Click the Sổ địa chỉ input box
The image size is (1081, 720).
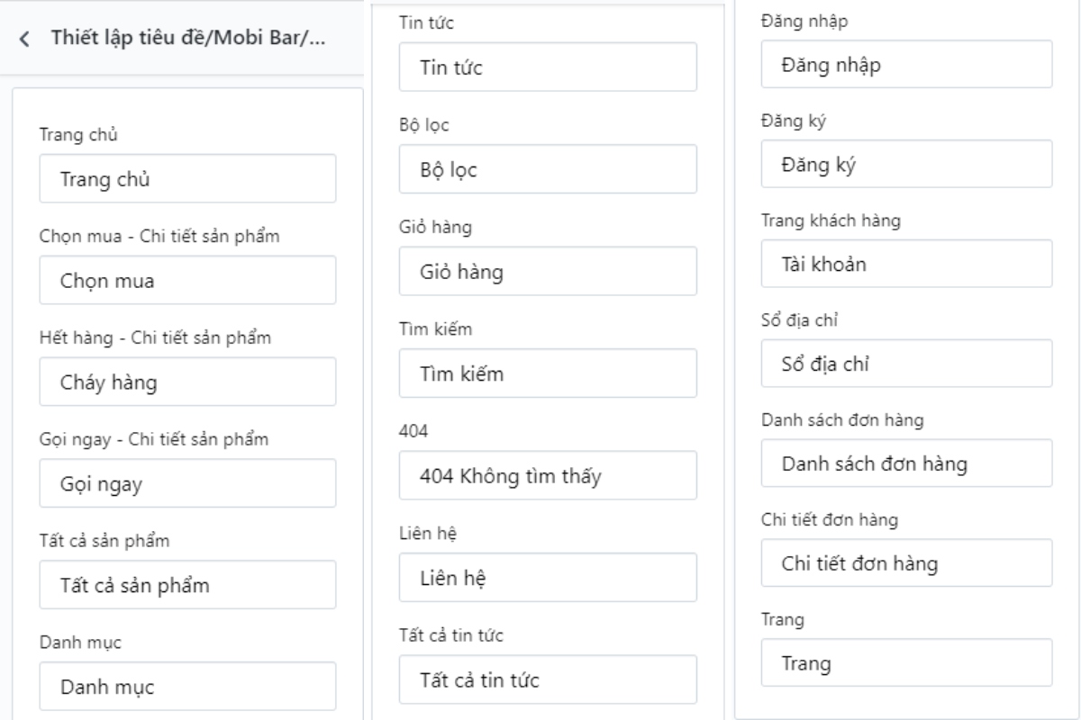906,364
